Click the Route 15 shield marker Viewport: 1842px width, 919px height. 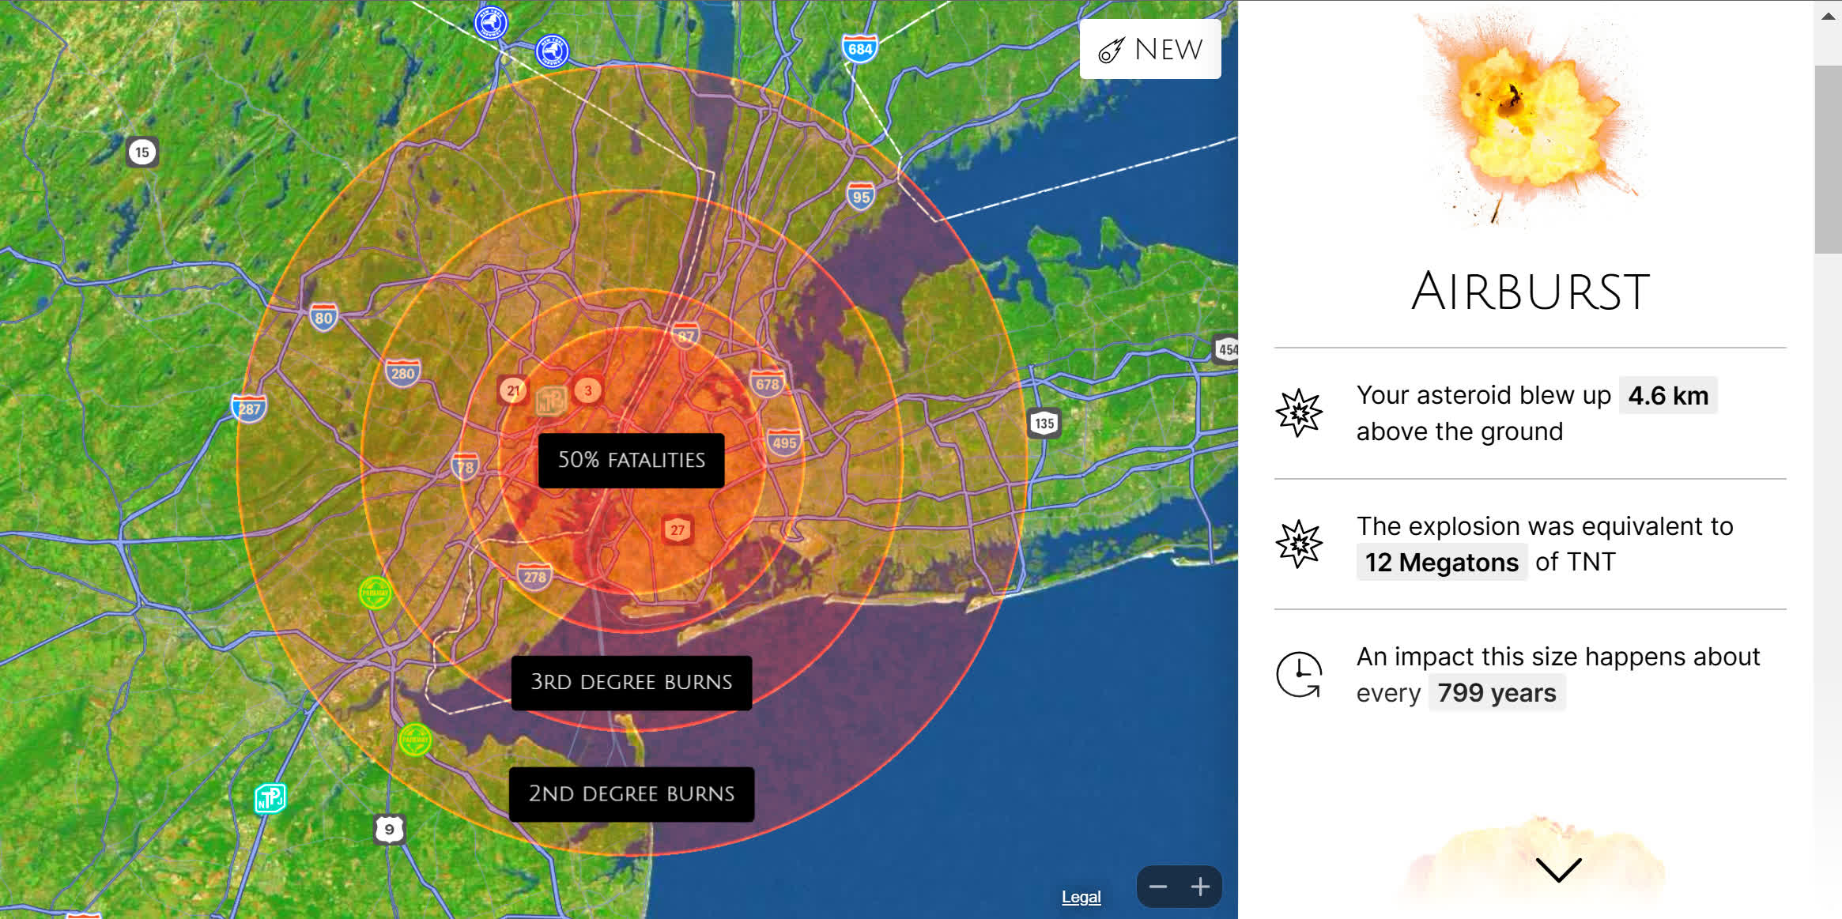coord(142,152)
